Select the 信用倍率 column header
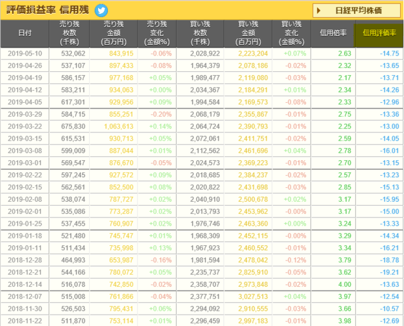Screen dimensions: 404x326 tap(332, 32)
